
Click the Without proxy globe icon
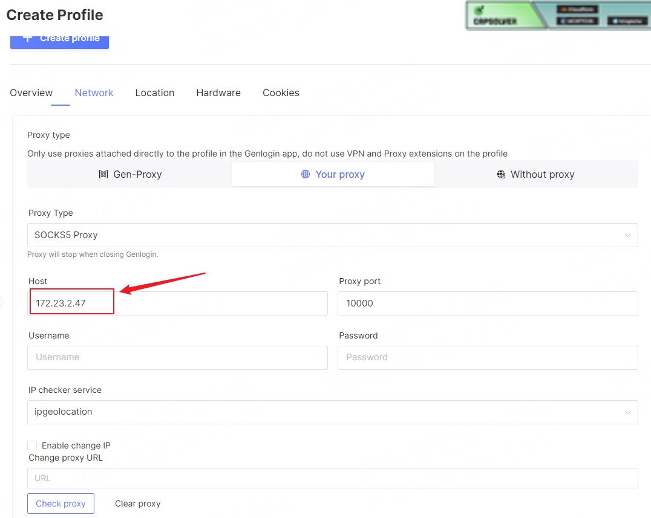pos(501,174)
